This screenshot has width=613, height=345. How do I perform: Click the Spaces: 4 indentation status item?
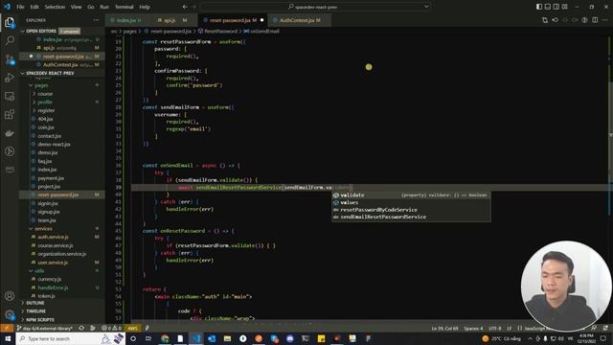coord(473,328)
